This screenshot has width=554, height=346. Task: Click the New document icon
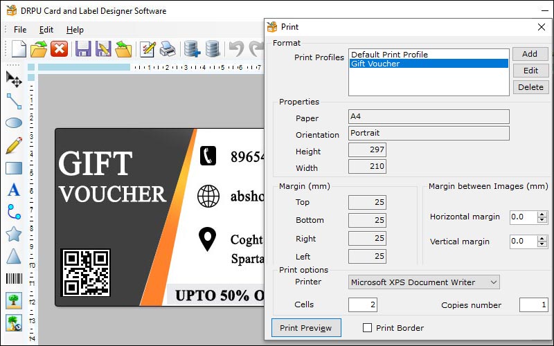pyautogui.click(x=19, y=48)
